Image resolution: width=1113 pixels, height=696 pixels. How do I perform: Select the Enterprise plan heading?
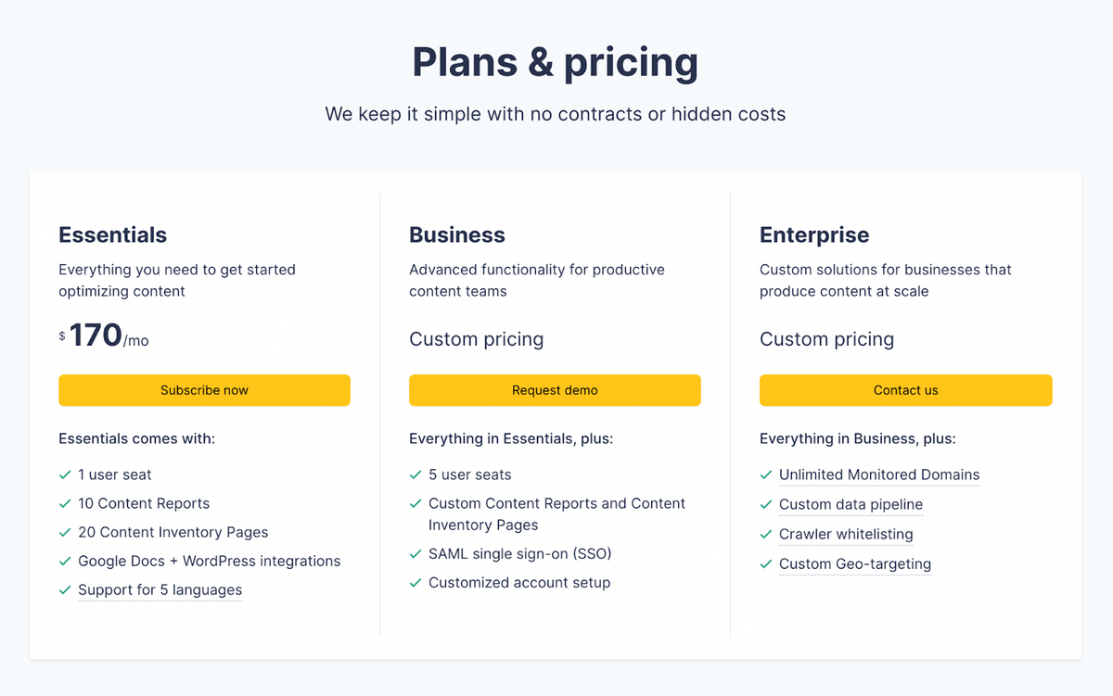[814, 234]
